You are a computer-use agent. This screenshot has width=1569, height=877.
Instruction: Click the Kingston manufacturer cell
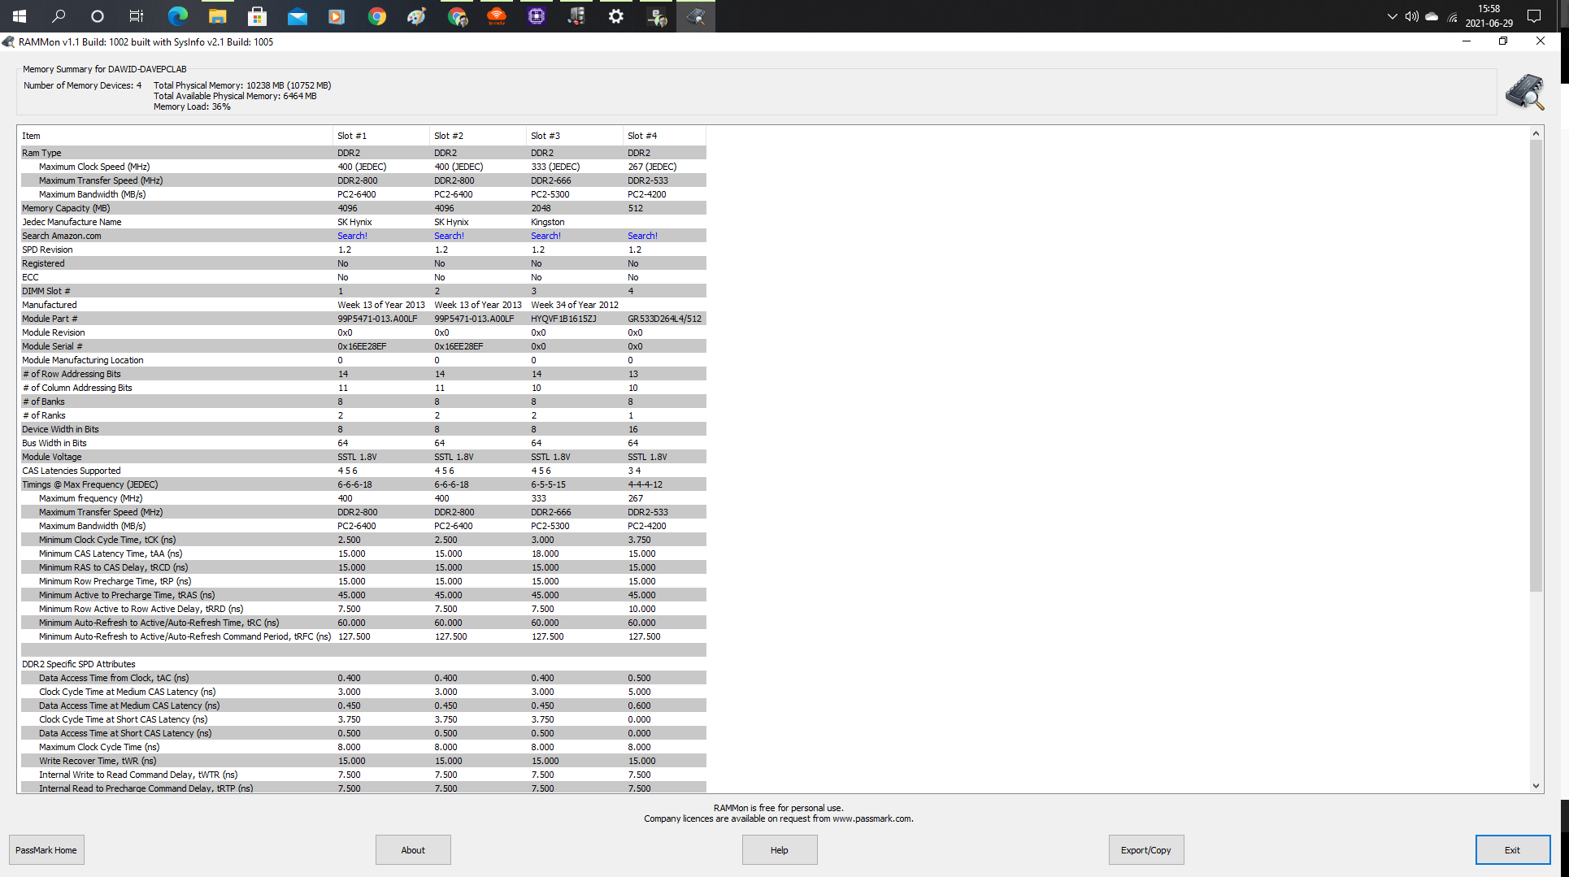point(548,222)
